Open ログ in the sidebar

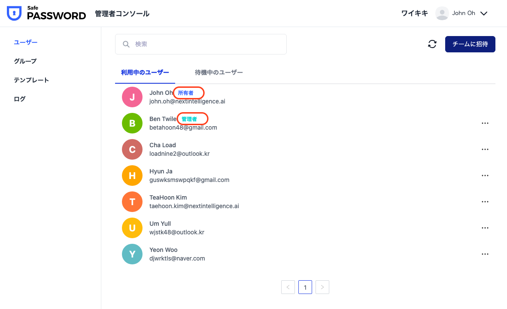[x=20, y=99]
